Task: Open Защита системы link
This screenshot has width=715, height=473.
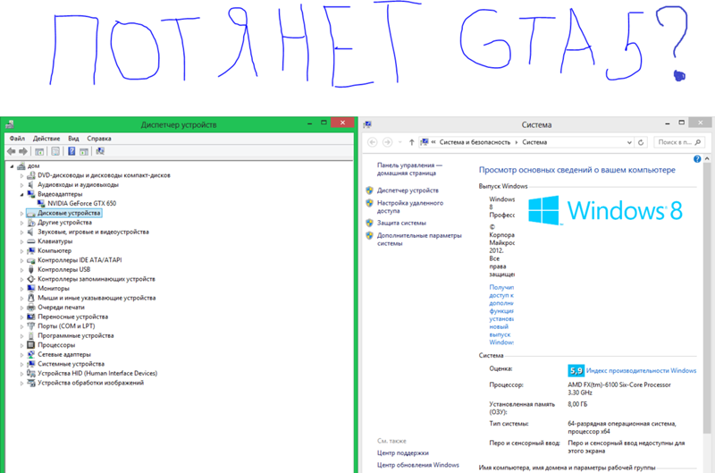Action: pyautogui.click(x=401, y=223)
